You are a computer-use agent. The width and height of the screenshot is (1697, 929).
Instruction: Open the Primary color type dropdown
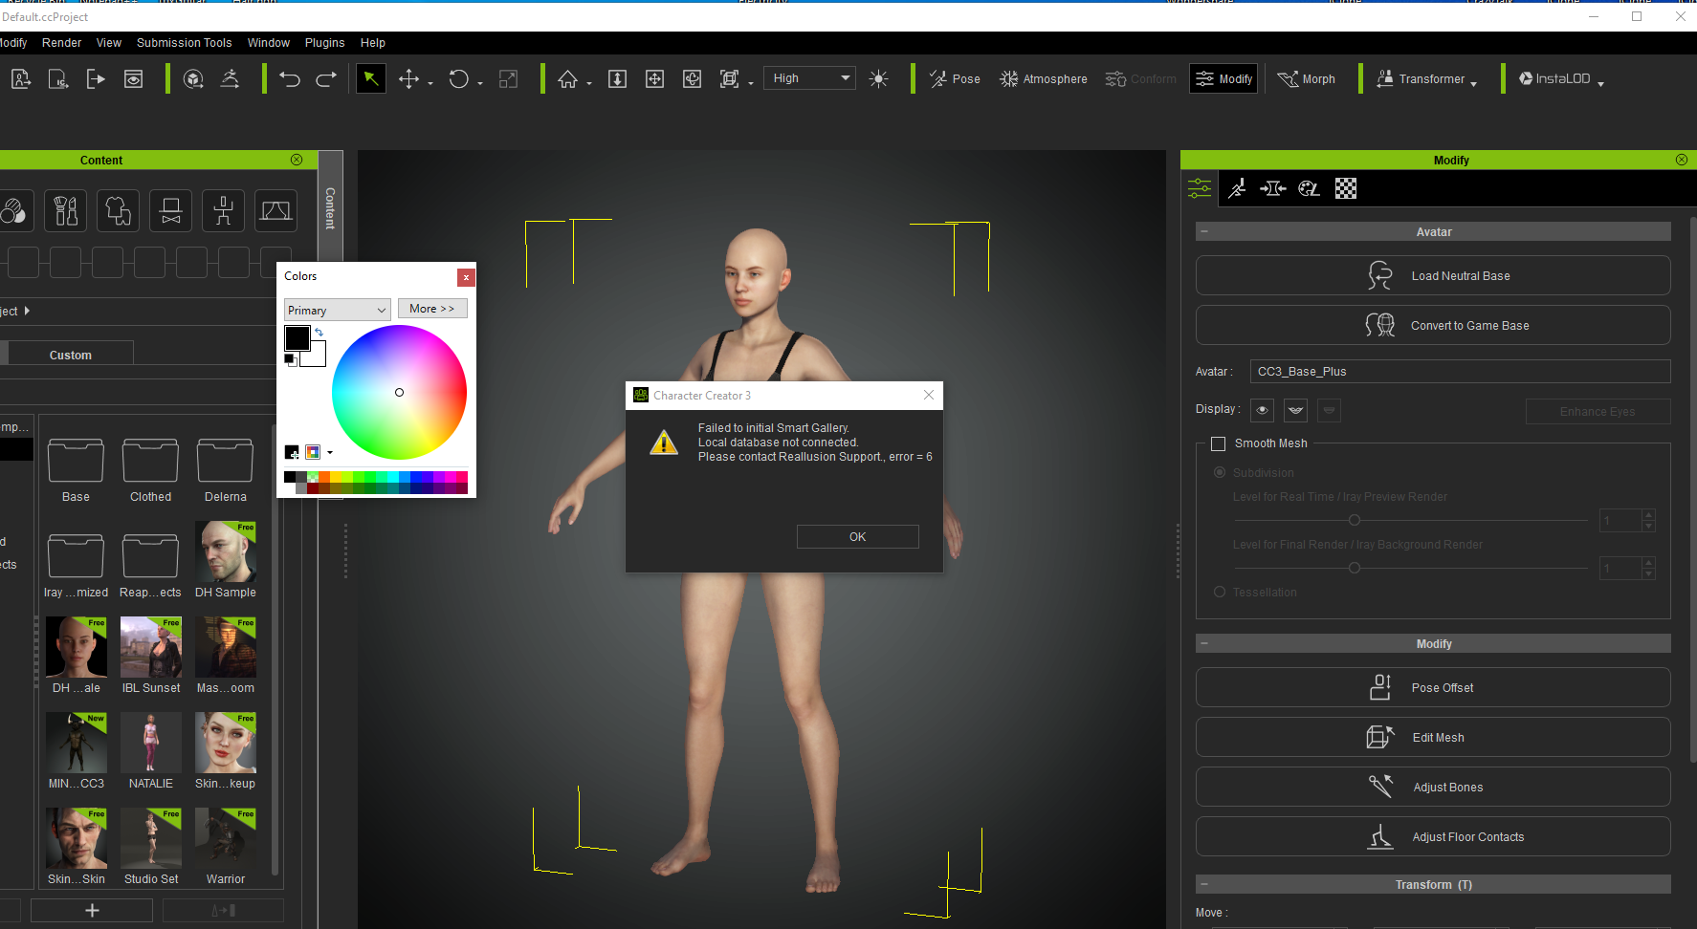tap(338, 310)
